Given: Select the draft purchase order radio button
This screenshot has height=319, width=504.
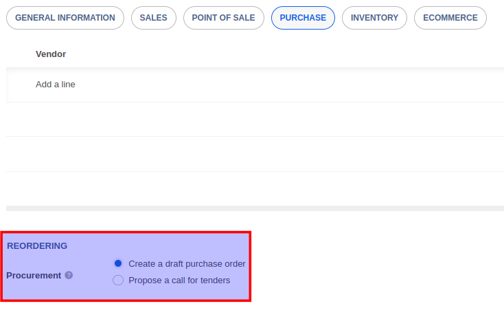Looking at the screenshot, I should click(x=118, y=263).
